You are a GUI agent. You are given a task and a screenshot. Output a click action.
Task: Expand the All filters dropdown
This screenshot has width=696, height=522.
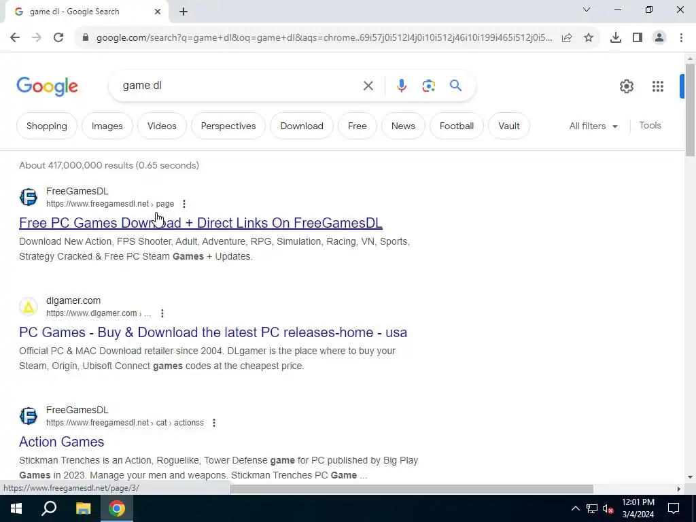pos(593,126)
